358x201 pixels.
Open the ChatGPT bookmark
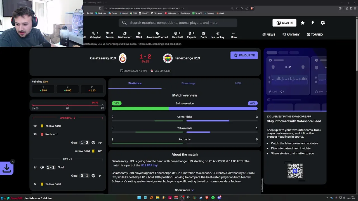(x=144, y=13)
